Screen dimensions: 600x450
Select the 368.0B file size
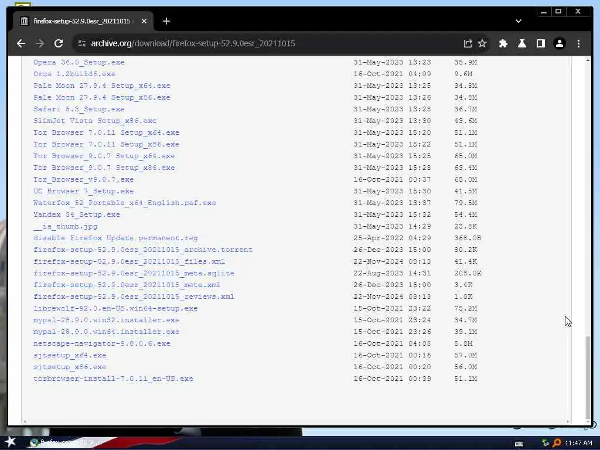(x=468, y=238)
